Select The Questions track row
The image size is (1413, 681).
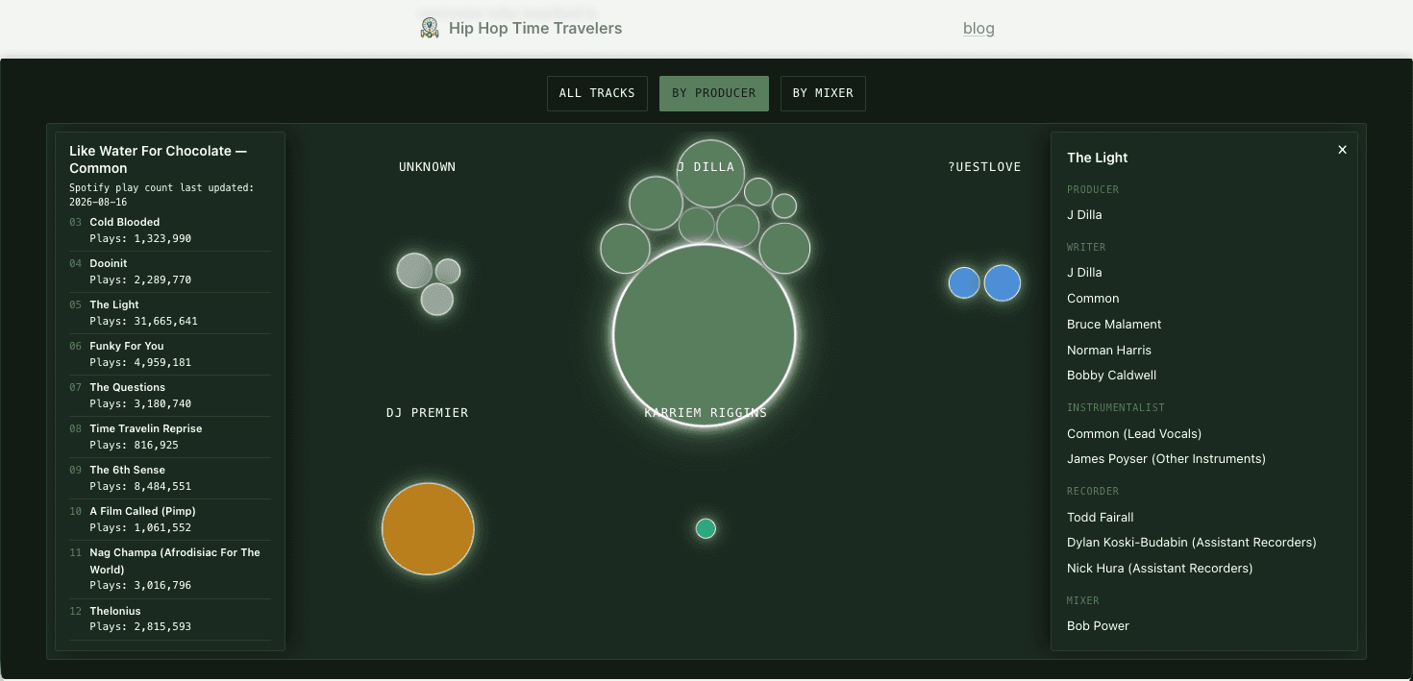[x=170, y=396]
